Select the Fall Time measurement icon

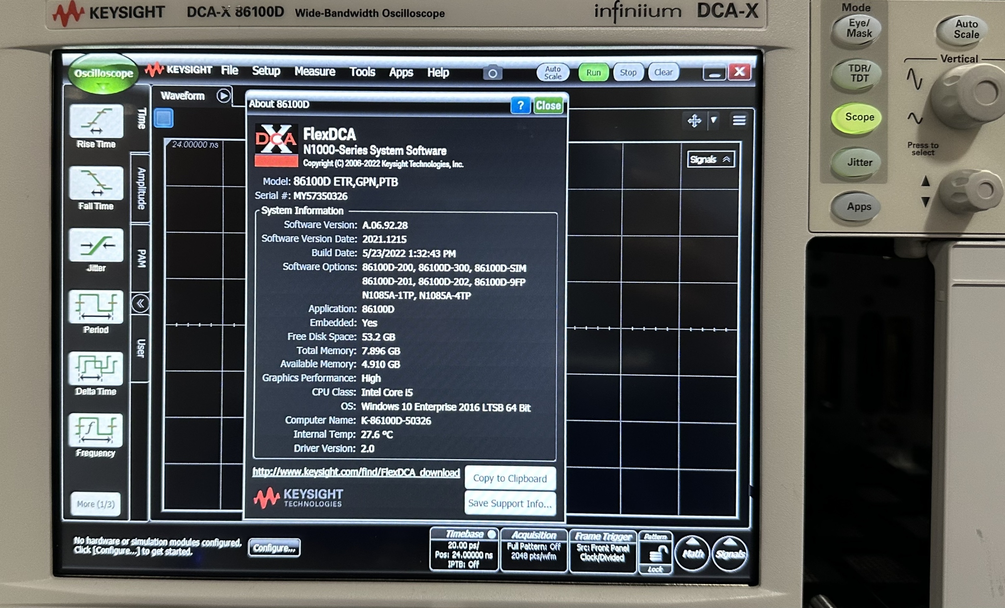tap(96, 183)
